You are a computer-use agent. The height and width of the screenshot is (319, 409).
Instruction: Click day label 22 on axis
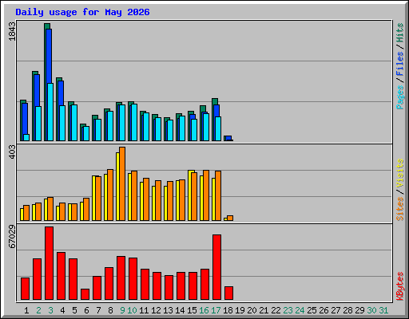[x=276, y=310]
